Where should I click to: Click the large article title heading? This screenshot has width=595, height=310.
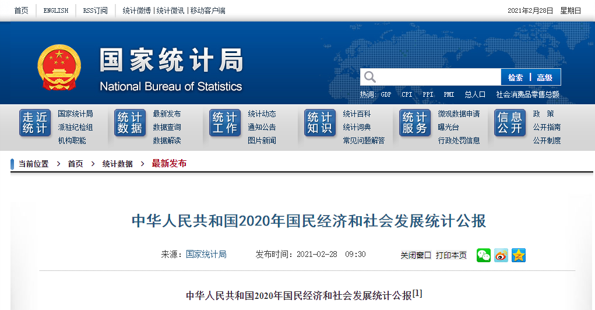click(309, 221)
